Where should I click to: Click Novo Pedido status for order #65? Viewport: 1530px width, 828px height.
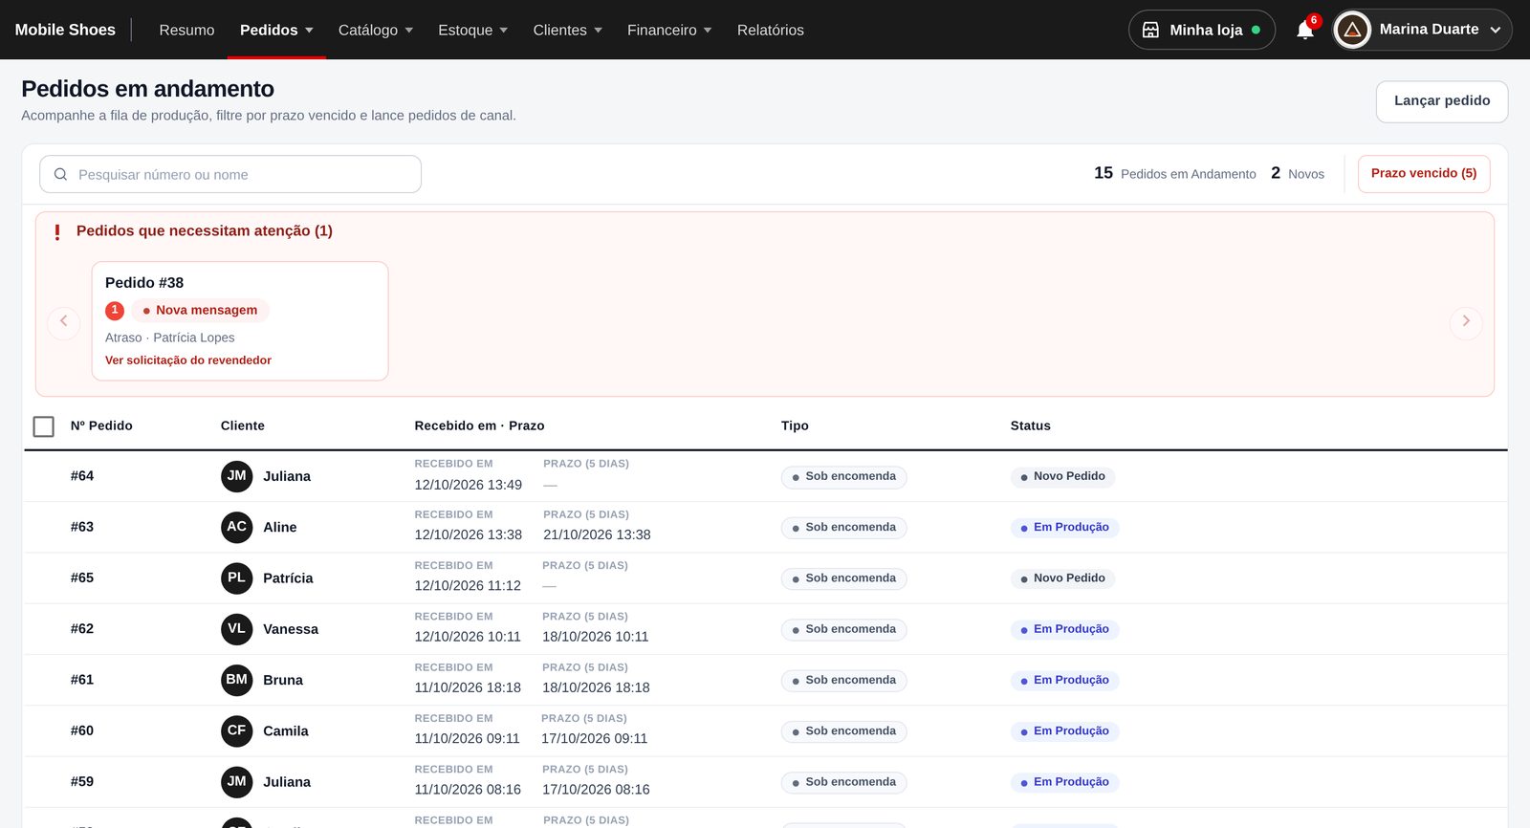click(1062, 578)
